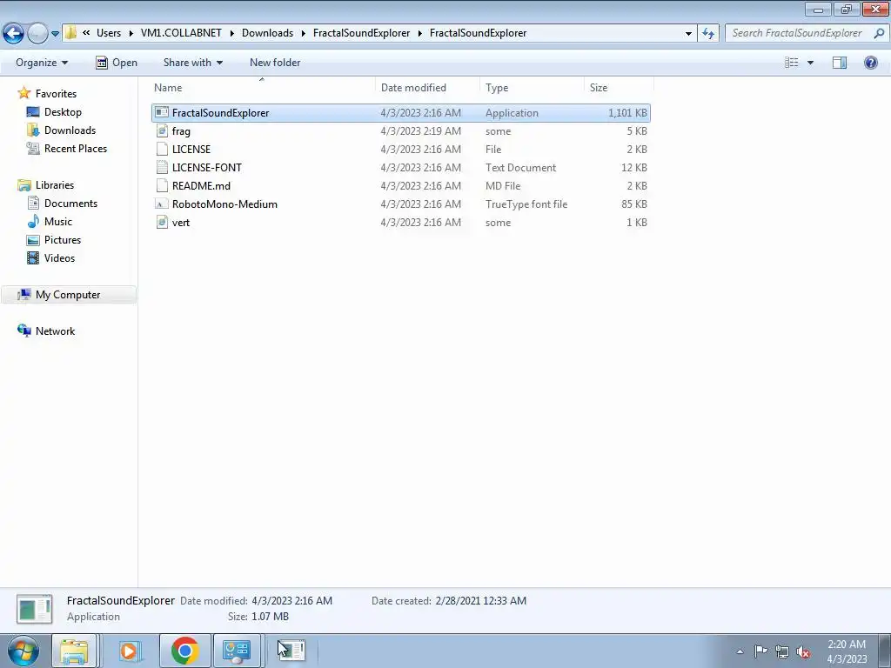This screenshot has width=891, height=668.
Task: Click the muted volume tray icon
Action: [803, 651]
